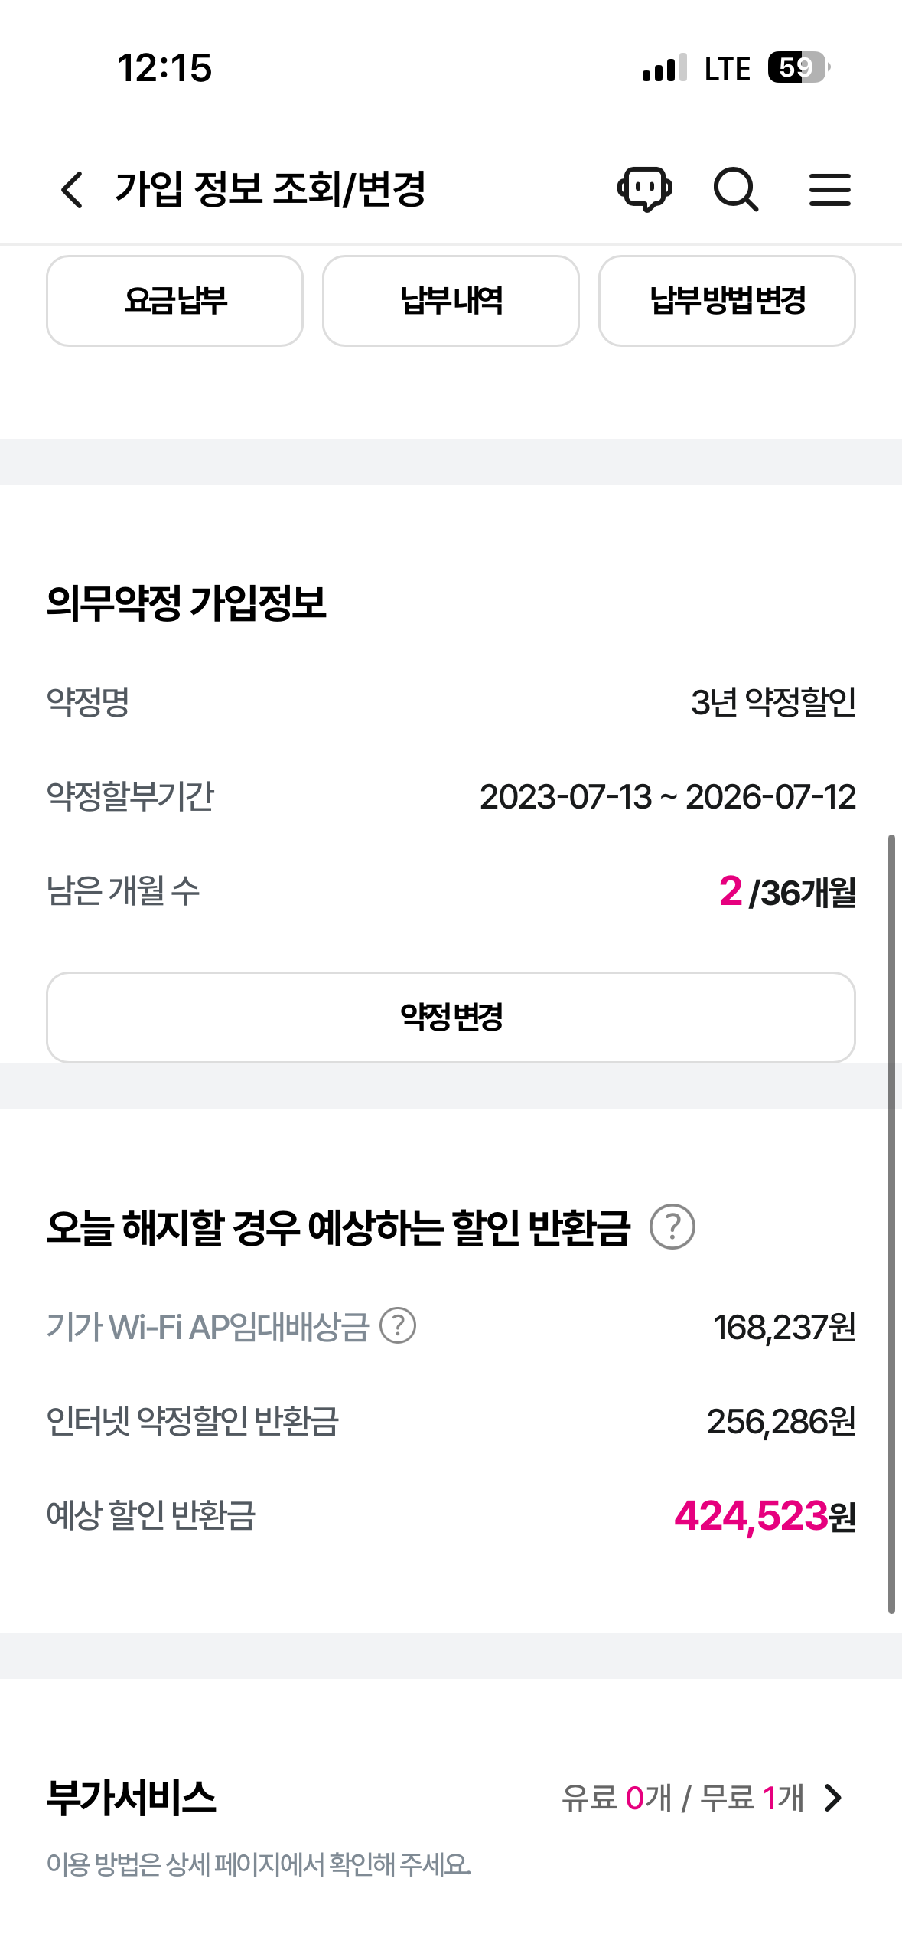Open 납부내역 payment history
The width and height of the screenshot is (902, 1957).
click(x=451, y=300)
